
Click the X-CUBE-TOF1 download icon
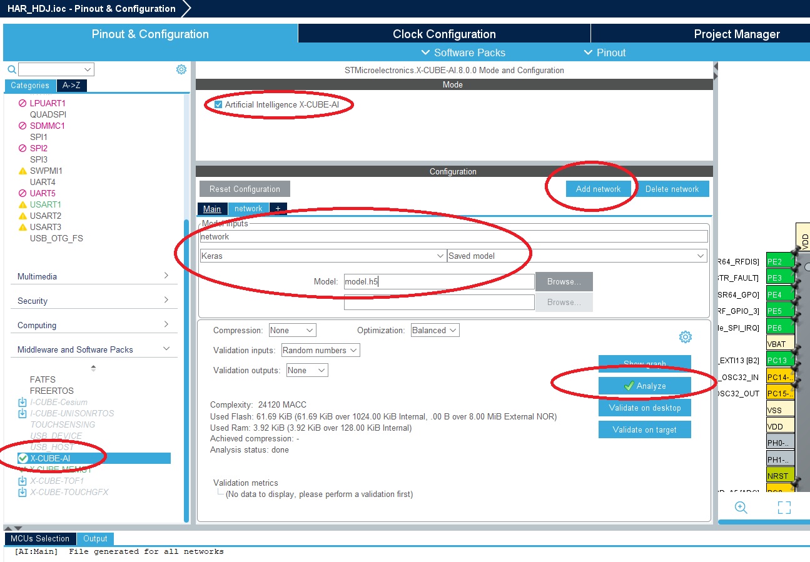(x=23, y=481)
